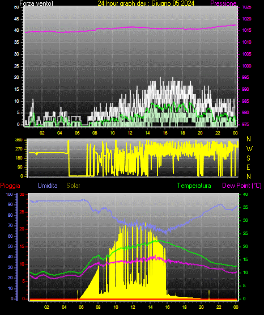The width and height of the screenshot is (264, 315).
Task: Click the 16 hour tick on wind graph
Action: 165,133
